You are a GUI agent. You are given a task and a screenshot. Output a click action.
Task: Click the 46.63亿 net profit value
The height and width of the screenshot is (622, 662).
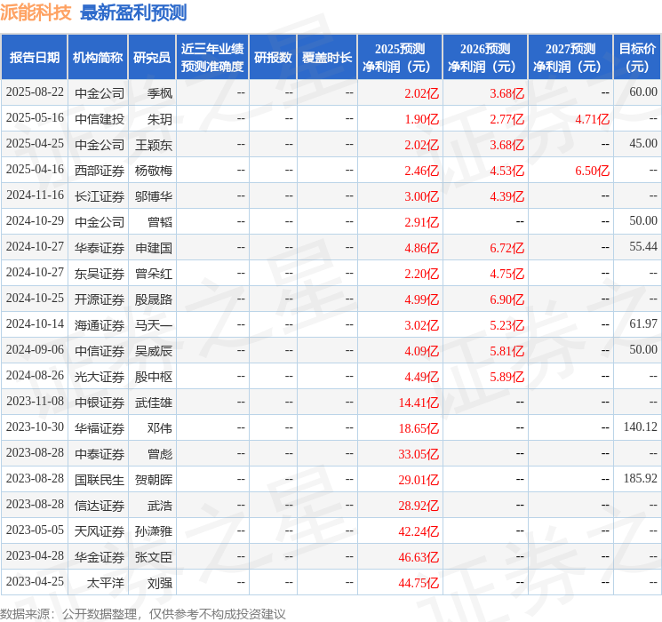419,557
